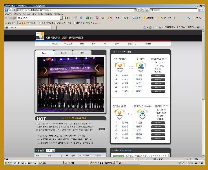Click the second item in site navigation after HOME
The width and height of the screenshot is (208, 170).
68,44
